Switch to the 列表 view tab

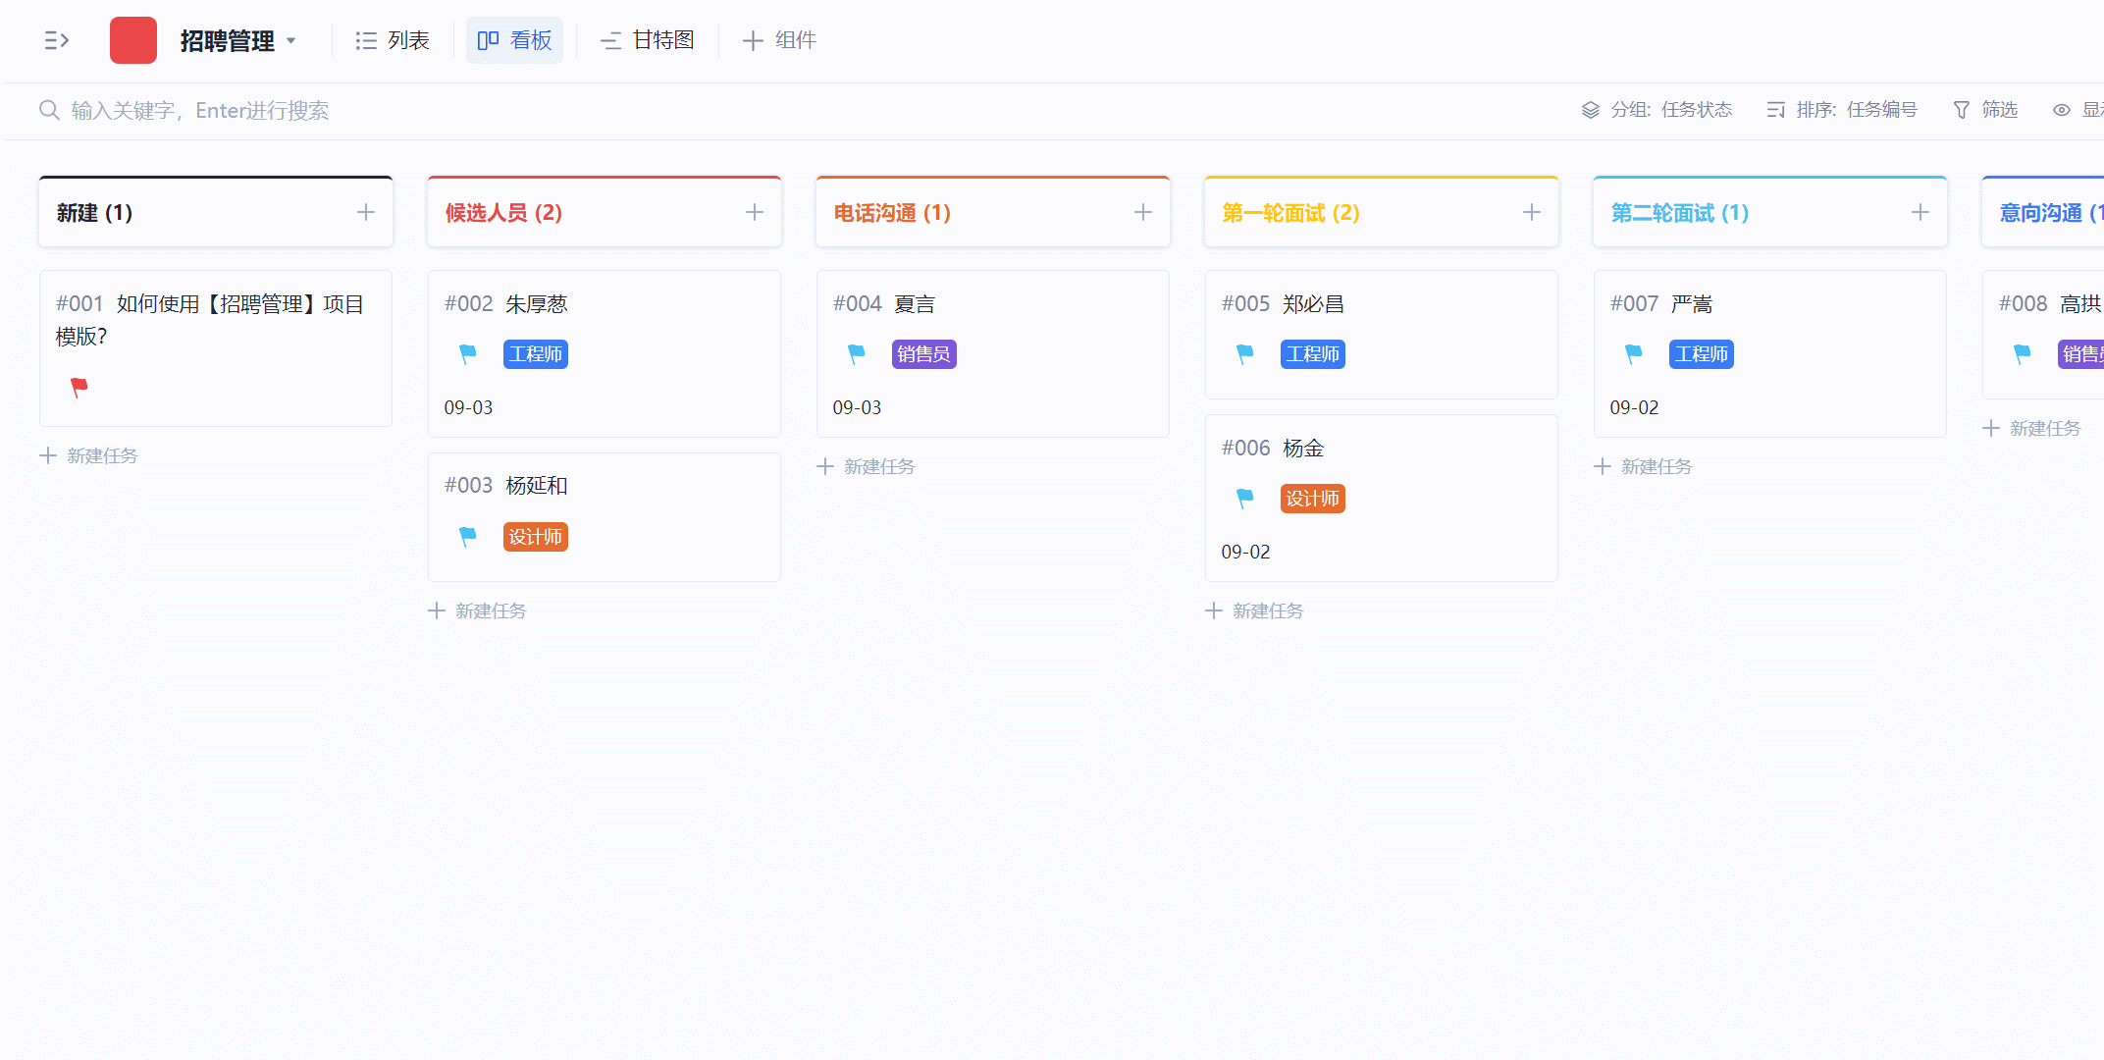pos(393,40)
